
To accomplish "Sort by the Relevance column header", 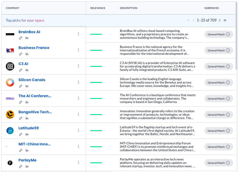I will point(98,8).
